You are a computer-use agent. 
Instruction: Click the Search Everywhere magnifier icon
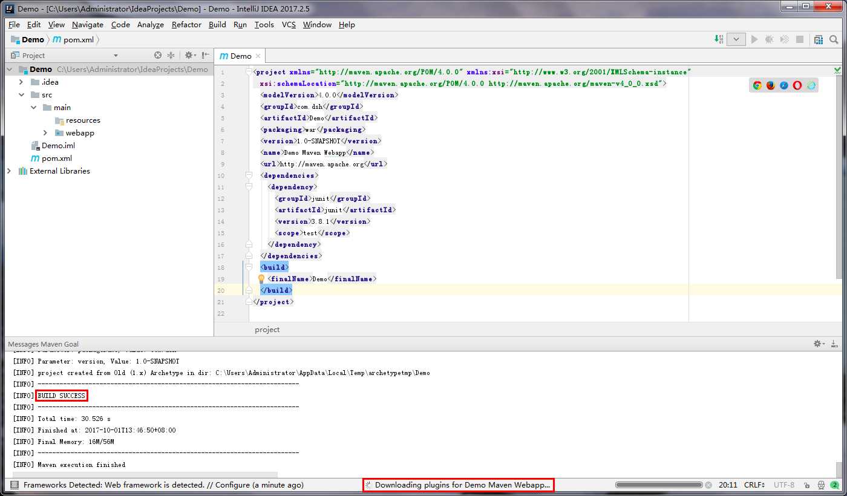pos(834,39)
